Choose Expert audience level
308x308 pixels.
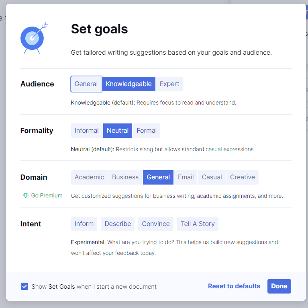[x=169, y=84]
